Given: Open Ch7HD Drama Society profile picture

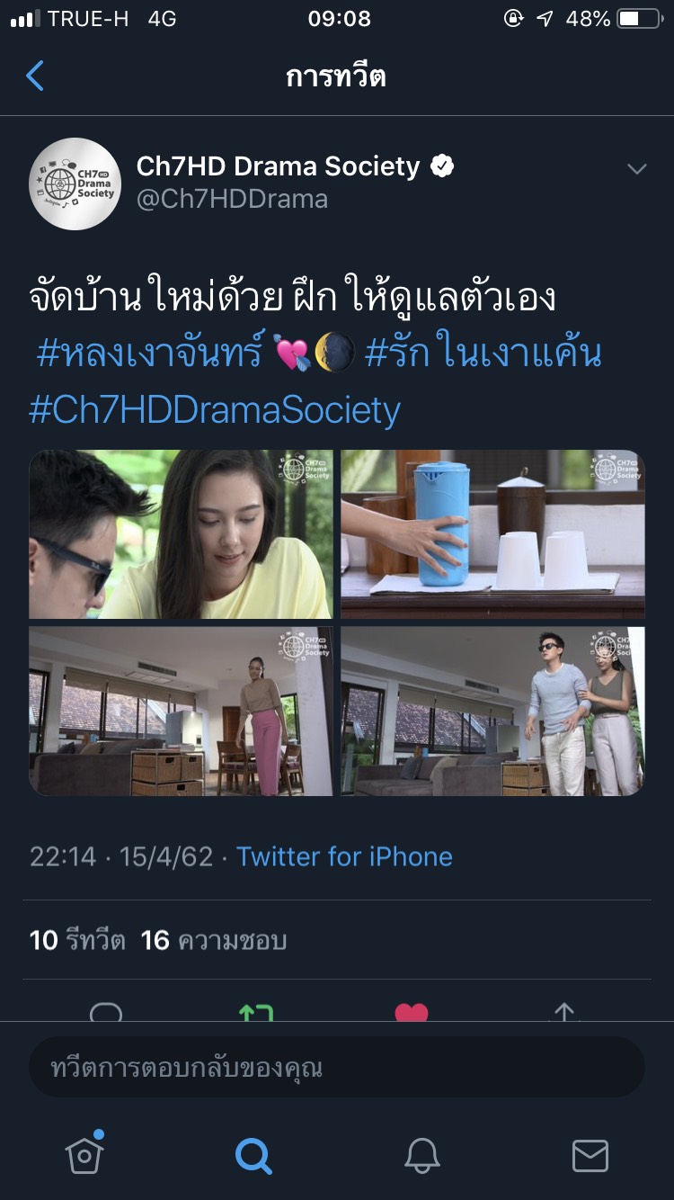Looking at the screenshot, I should (75, 184).
